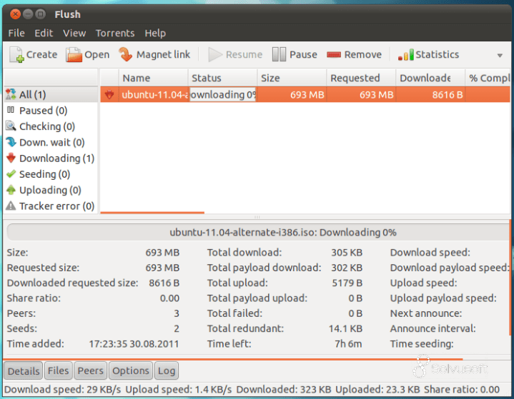Click the Pause toolbar label

coord(303,54)
